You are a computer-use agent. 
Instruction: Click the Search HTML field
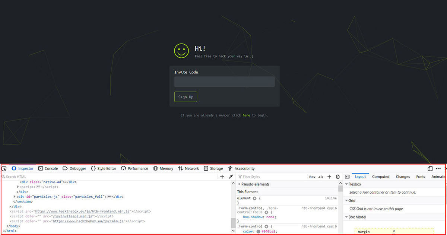click(110, 177)
